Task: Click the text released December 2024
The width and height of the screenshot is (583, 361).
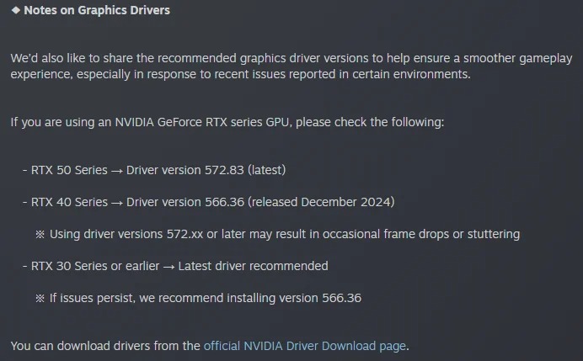Action: [x=321, y=202]
